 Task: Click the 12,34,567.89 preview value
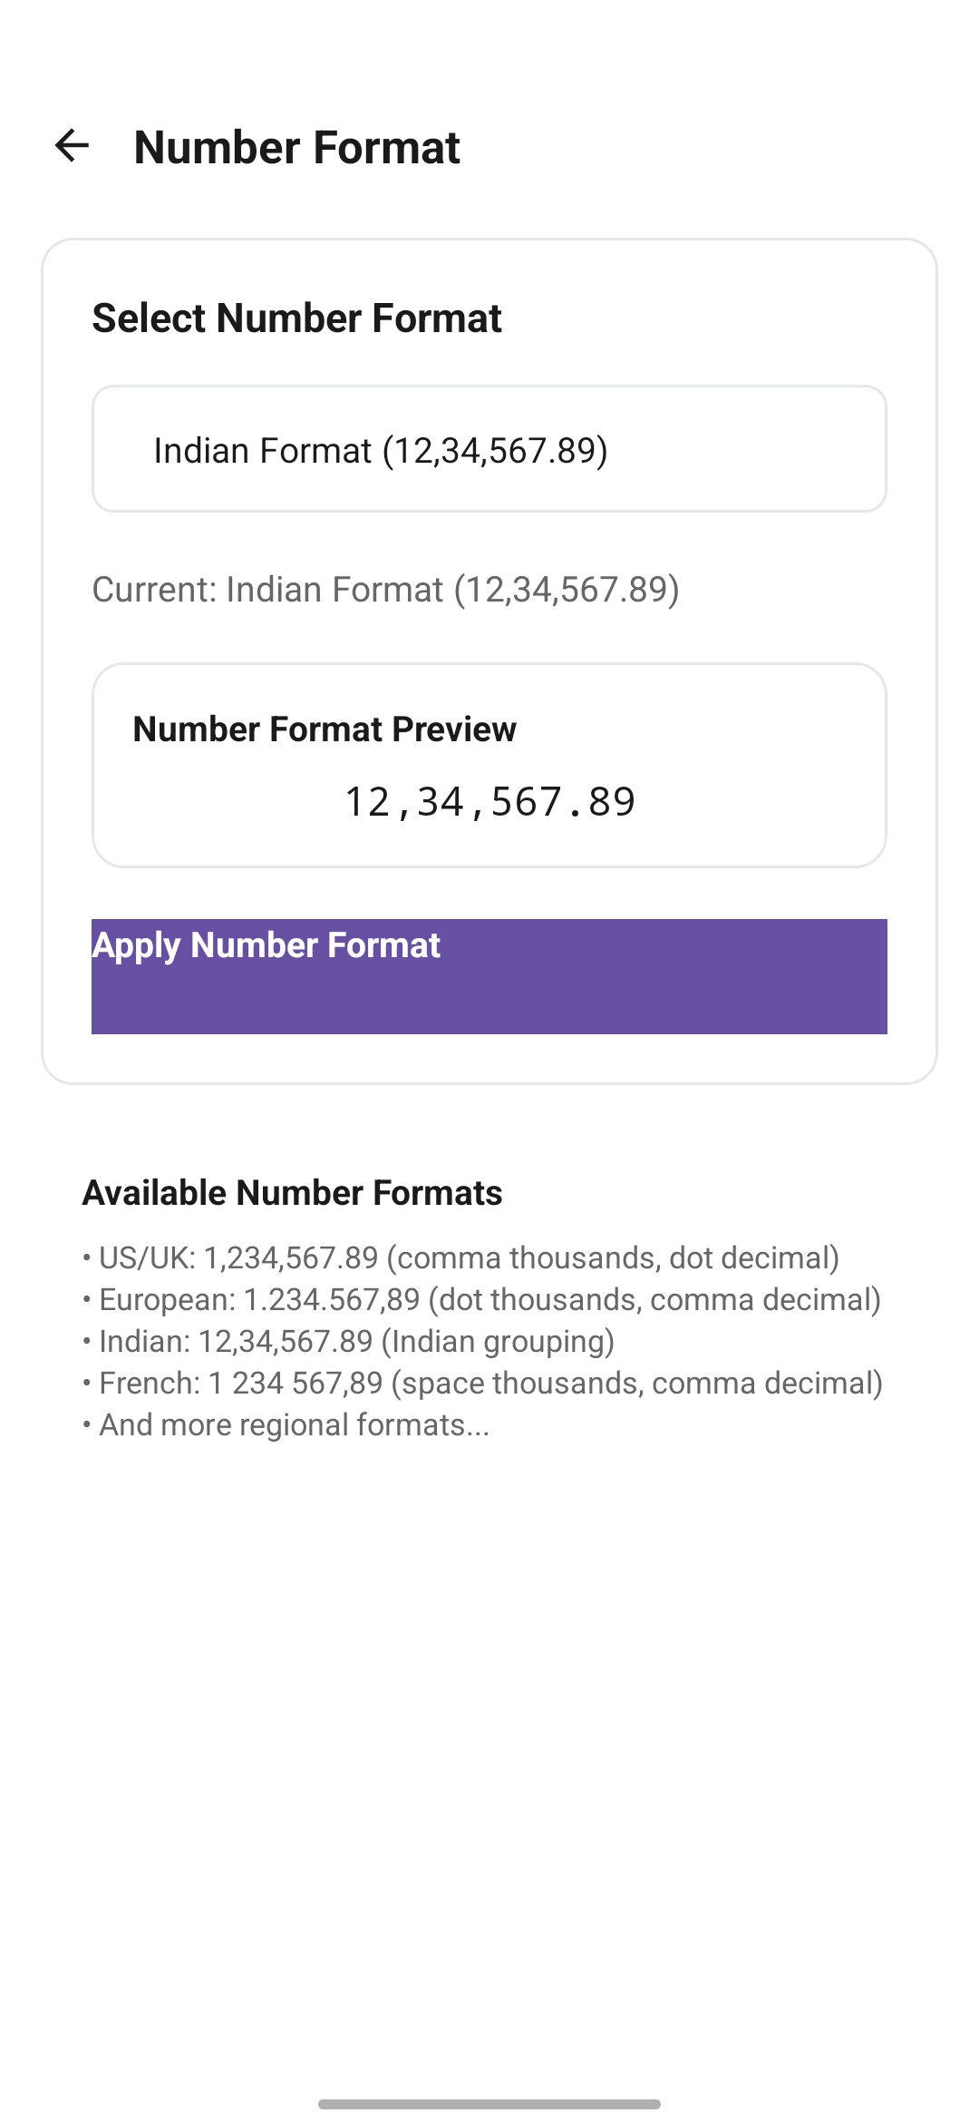[489, 802]
